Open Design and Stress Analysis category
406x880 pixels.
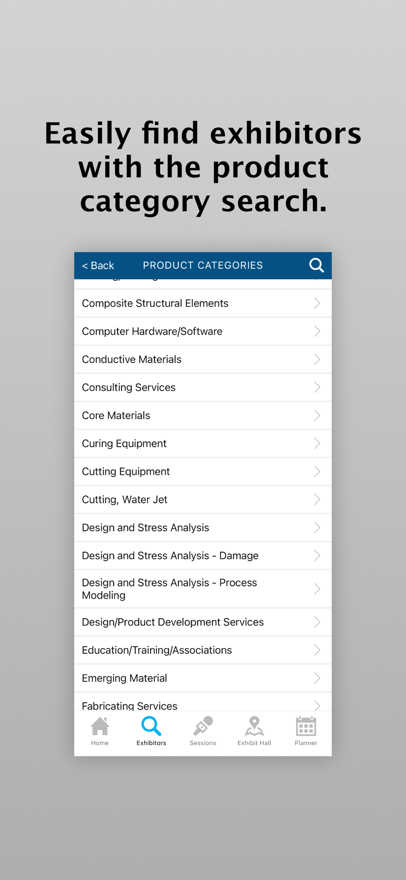145,528
